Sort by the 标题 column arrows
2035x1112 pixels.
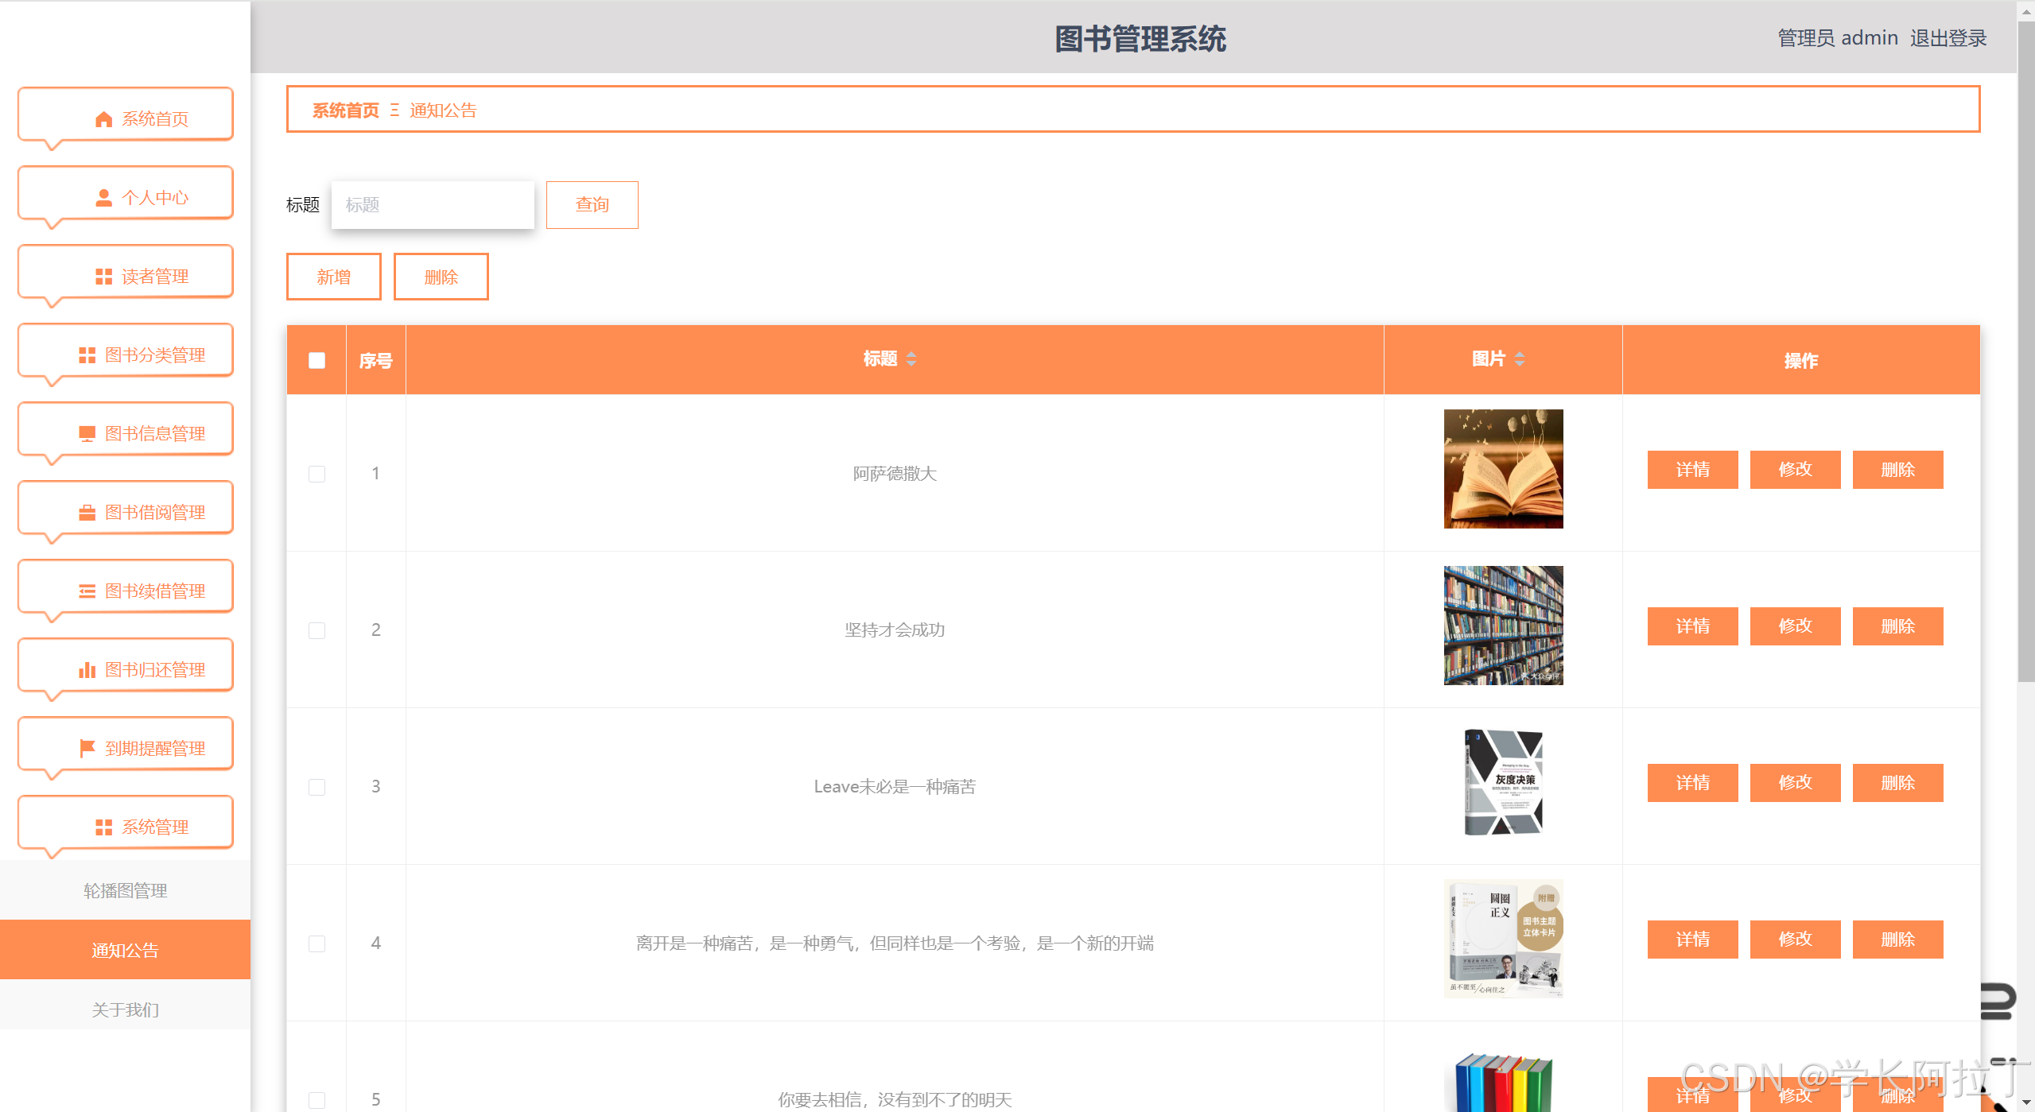[x=911, y=359]
